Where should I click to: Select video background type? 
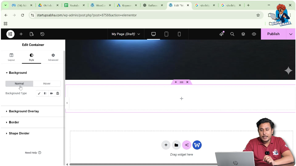tap(51, 93)
